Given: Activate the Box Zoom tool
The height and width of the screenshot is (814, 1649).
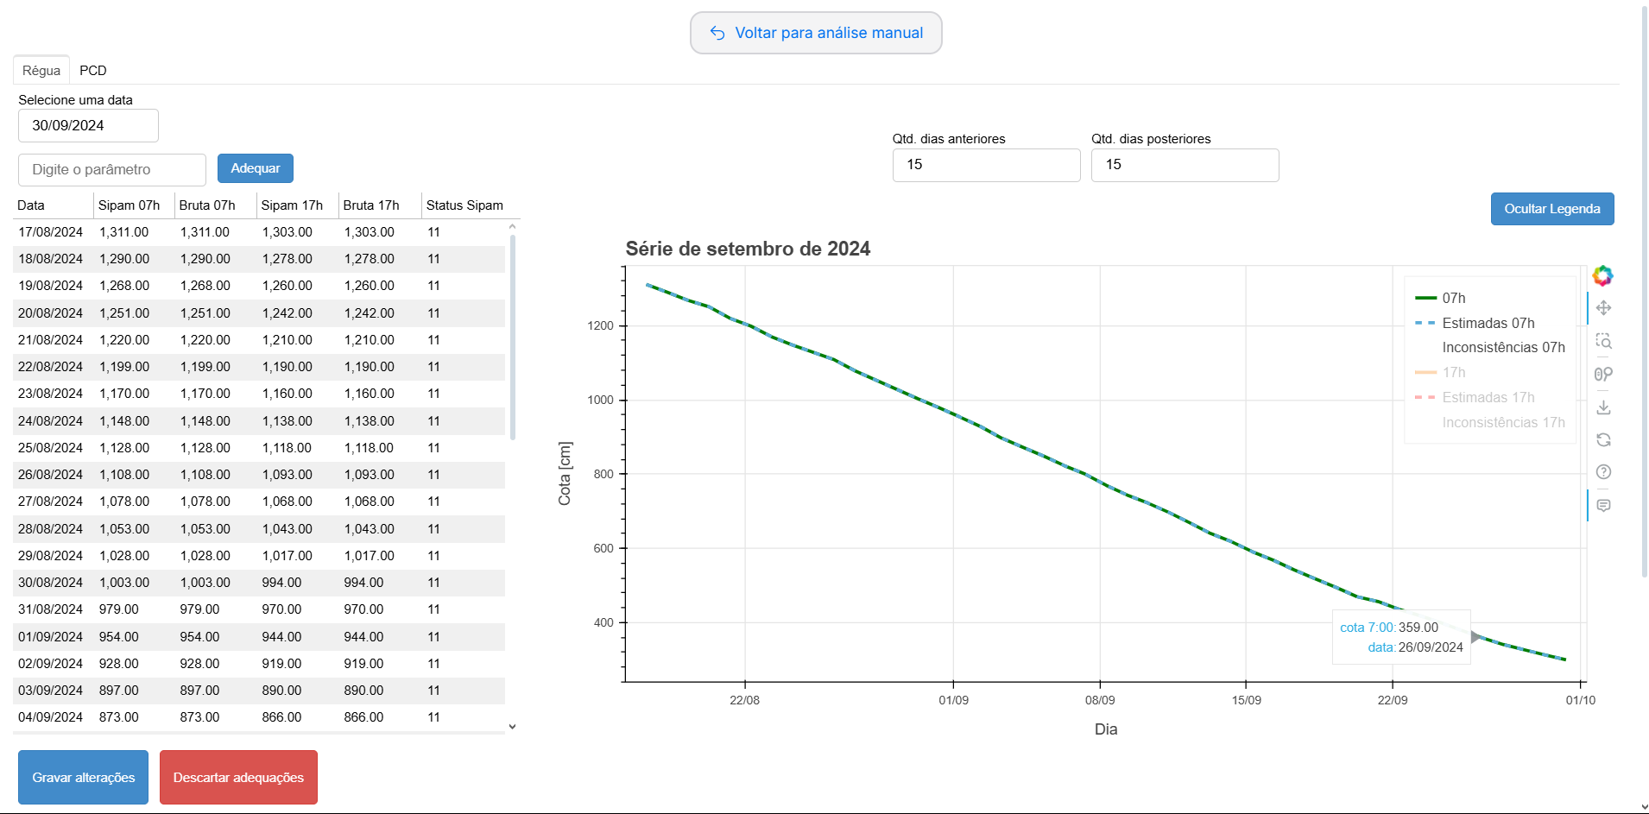Looking at the screenshot, I should pos(1603,341).
